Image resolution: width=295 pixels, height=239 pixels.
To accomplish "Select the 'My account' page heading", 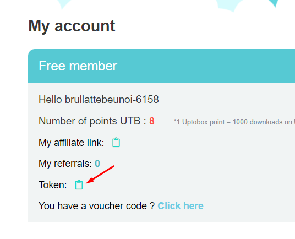I will coord(72,26).
